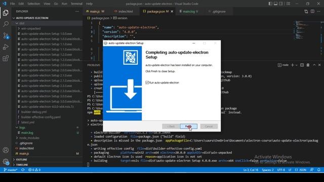Open Run and Debug view
324x182 pixels.
click(6, 47)
